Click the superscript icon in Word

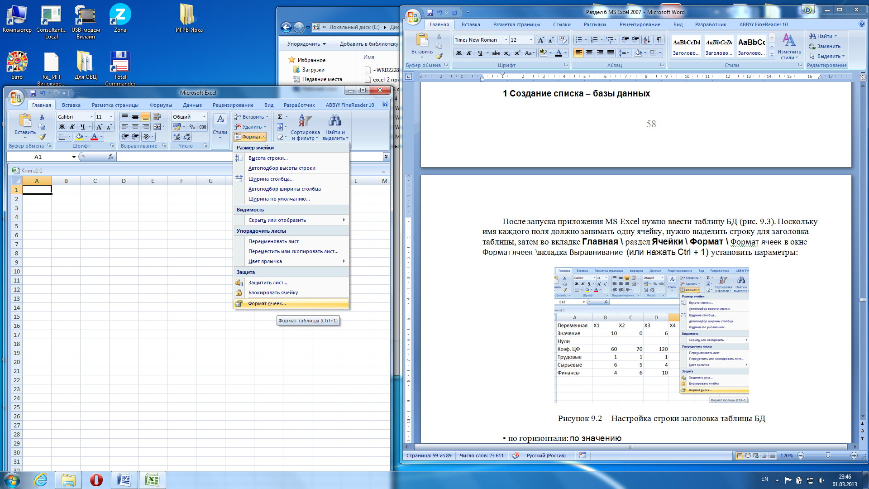517,53
